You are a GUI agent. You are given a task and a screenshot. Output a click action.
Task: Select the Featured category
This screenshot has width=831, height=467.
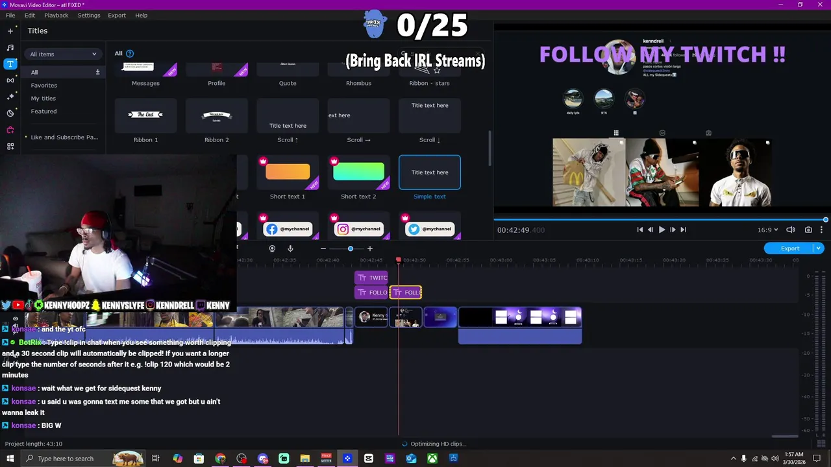point(43,111)
